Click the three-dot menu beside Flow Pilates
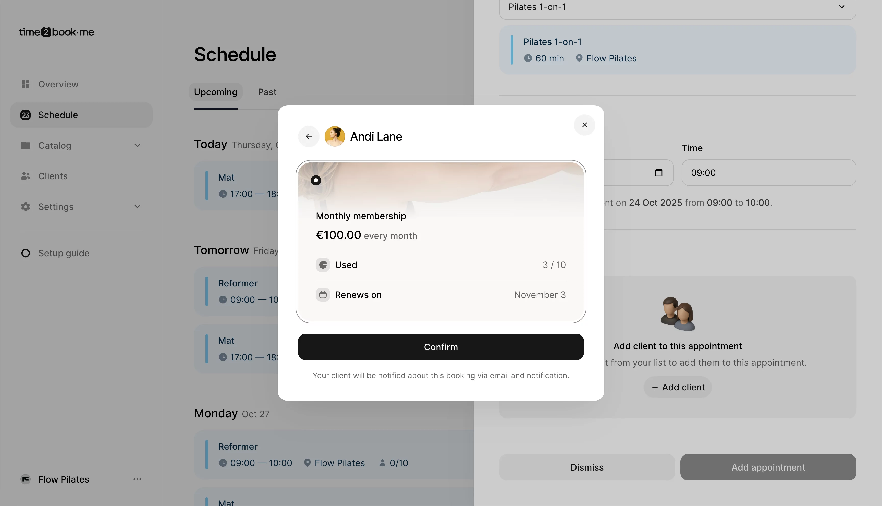The image size is (882, 506). click(137, 479)
